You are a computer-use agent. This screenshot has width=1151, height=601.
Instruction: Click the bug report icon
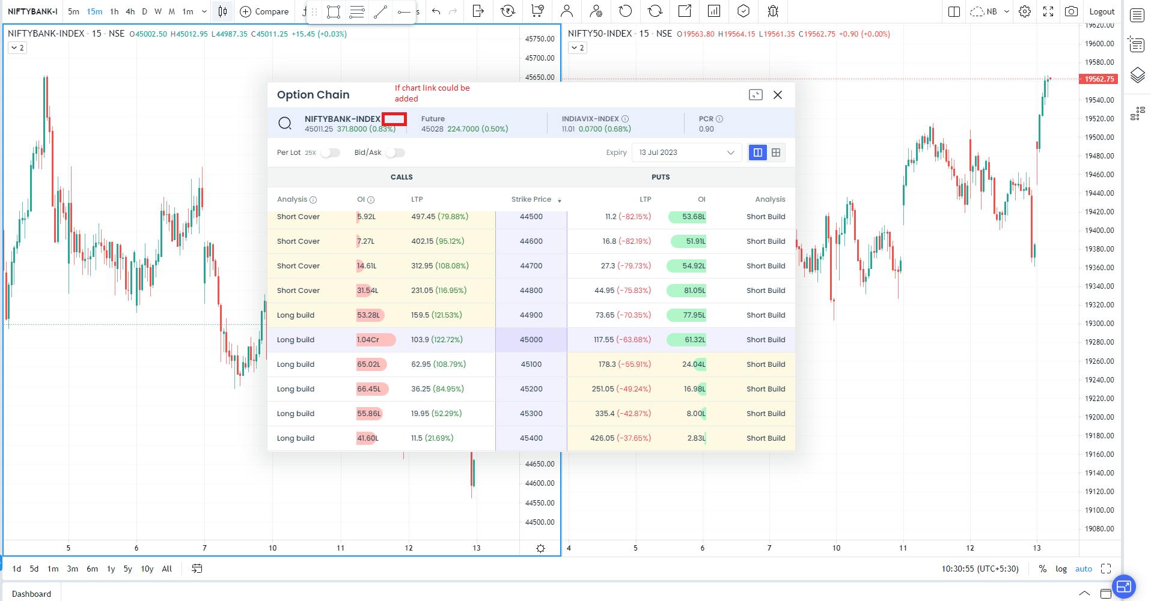point(773,11)
